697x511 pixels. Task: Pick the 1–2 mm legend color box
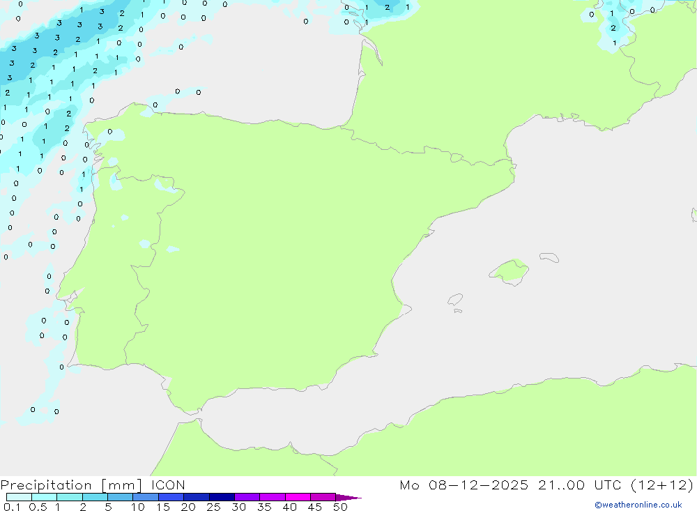[70, 497]
